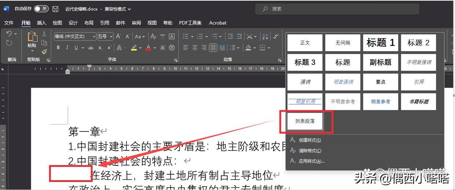Toggle bold formatting

(58, 48)
